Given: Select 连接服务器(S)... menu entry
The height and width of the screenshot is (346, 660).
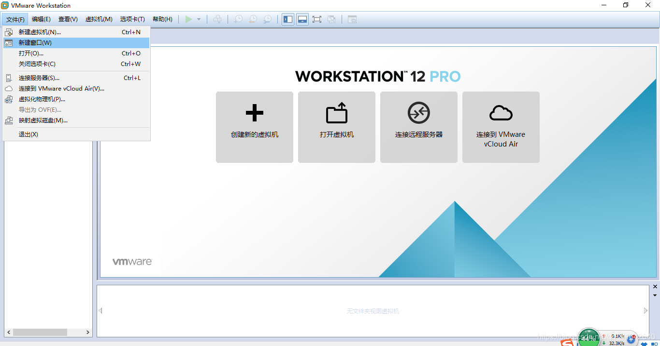Looking at the screenshot, I should tap(76, 78).
